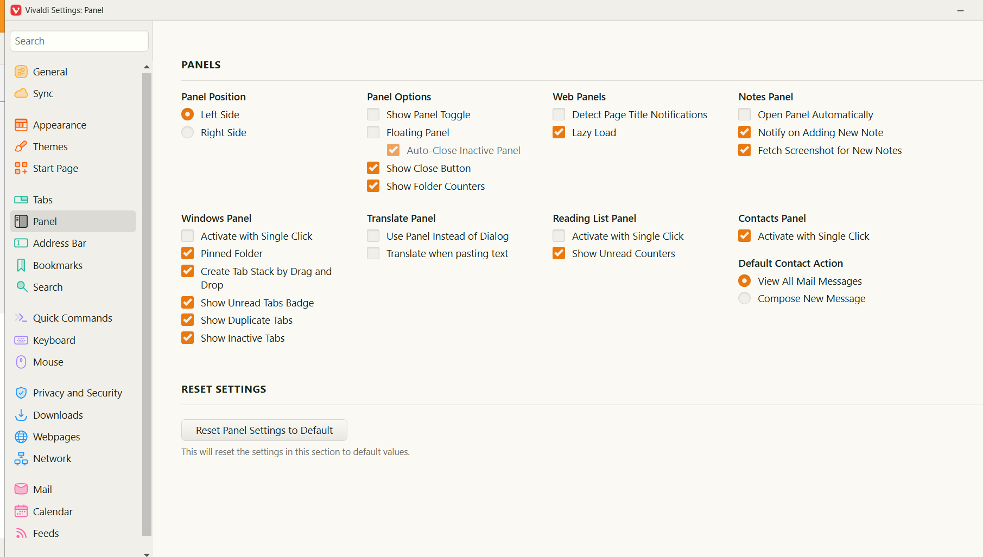The image size is (983, 557).
Task: Click the Start Page grid icon
Action: 21,168
